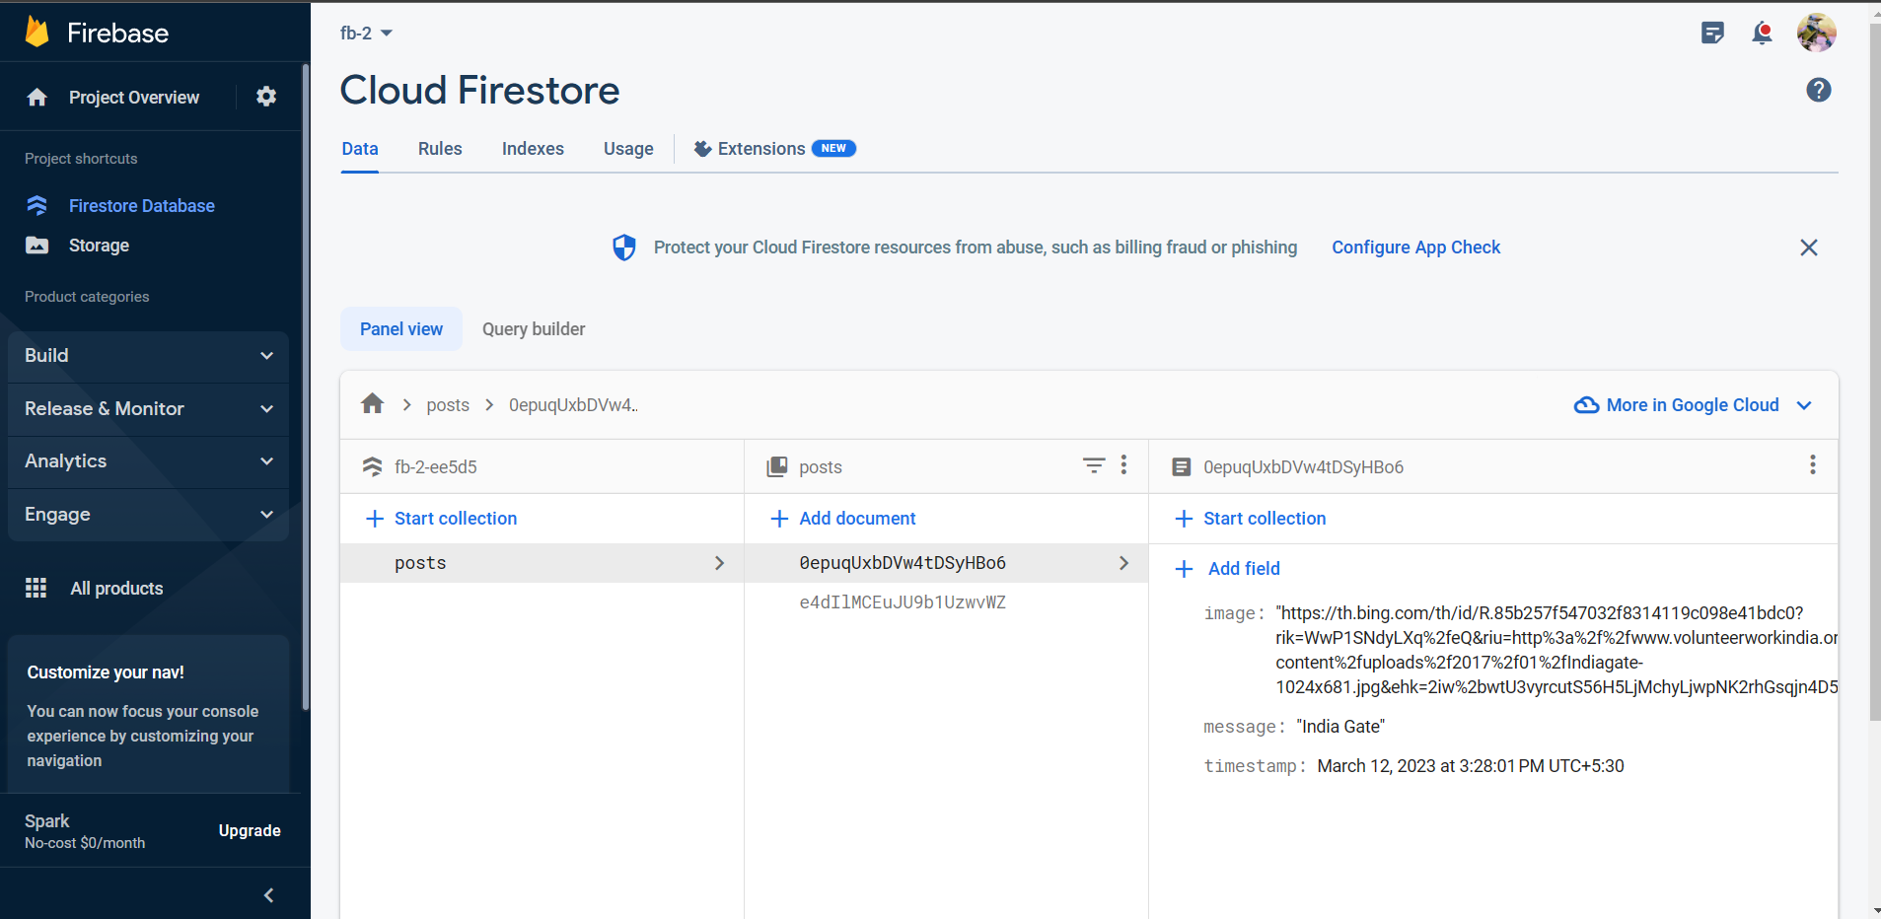Open Storage from the sidebar
1881x919 pixels.
tap(99, 245)
